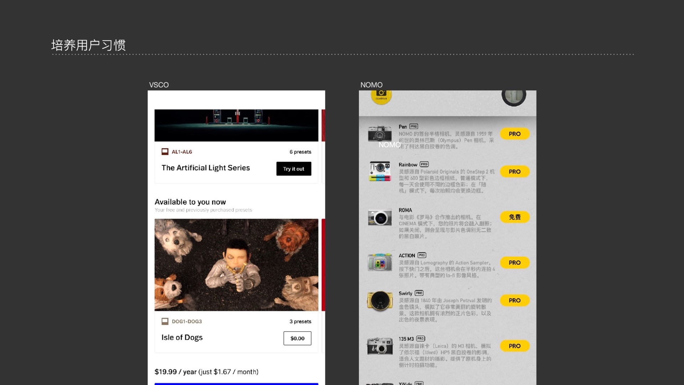Click the Swirly golden lens camera icon
Viewport: 684px width, 385px height.
coord(379,301)
